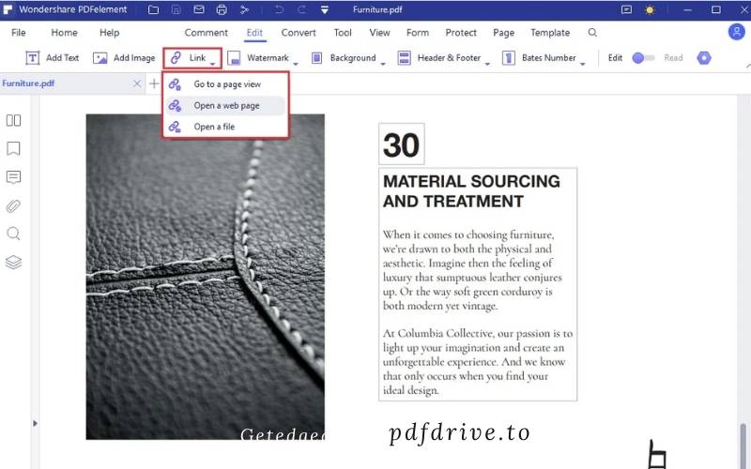
Task: Click the Background icon
Action: coord(316,58)
